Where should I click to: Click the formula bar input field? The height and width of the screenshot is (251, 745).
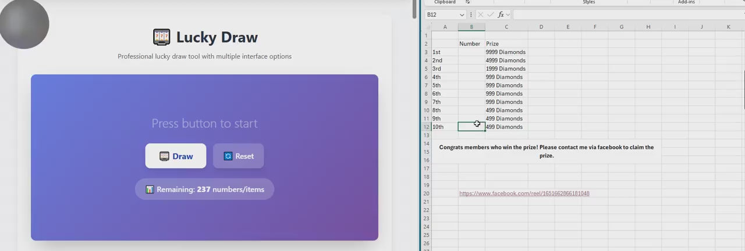[x=623, y=15]
